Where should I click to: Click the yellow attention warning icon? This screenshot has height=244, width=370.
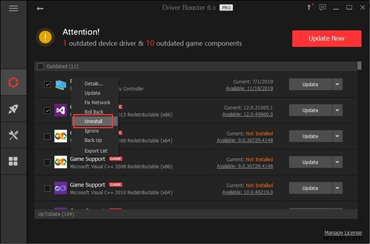(45, 37)
